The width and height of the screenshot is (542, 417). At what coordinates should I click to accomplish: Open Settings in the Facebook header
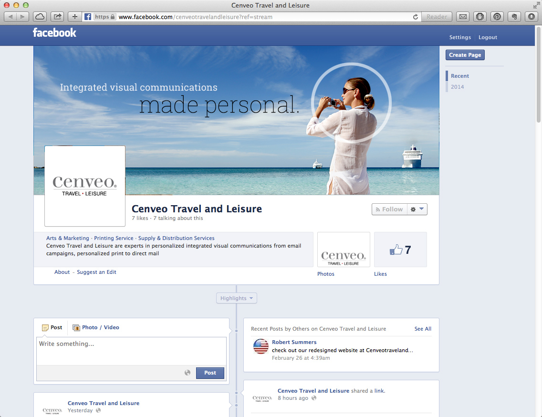coord(460,37)
